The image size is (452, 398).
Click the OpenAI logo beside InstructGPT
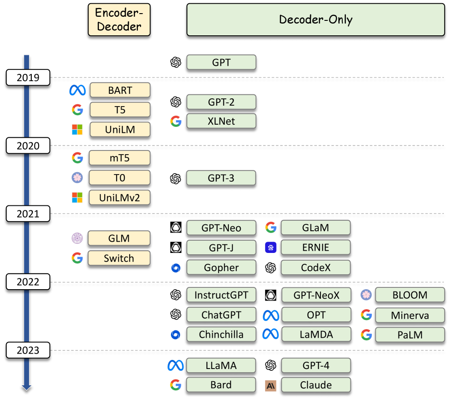[x=176, y=295]
